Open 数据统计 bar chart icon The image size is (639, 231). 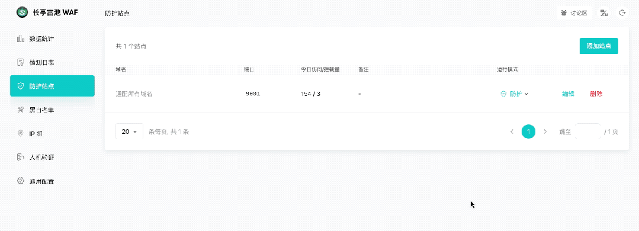point(21,38)
